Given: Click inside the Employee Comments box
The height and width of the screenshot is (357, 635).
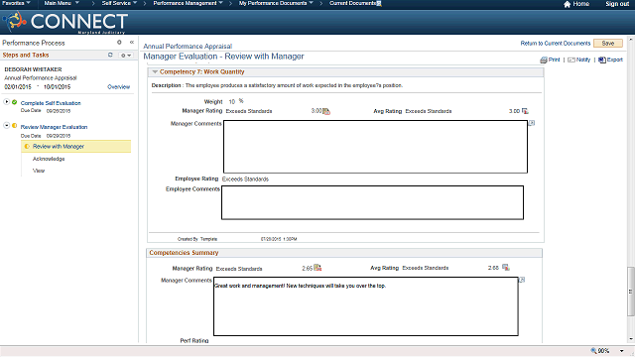Looking at the screenshot, I should coord(373,202).
